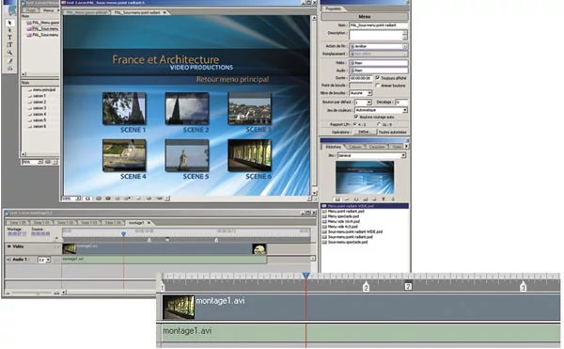The width and height of the screenshot is (564, 349).
Task: Switch to the montage1 timeline tab
Action: coord(136,223)
